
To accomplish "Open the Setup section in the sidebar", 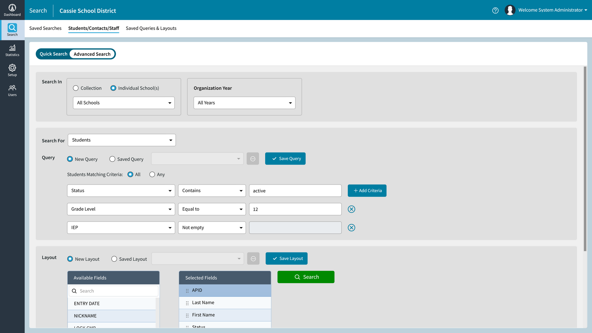I will pos(12,70).
